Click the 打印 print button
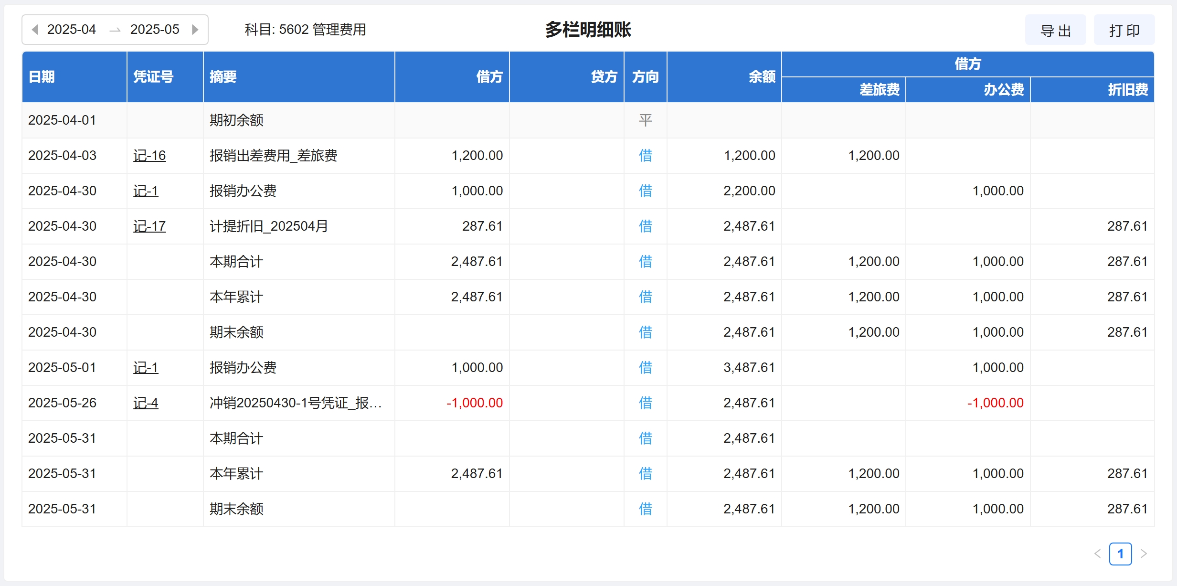 pyautogui.click(x=1124, y=31)
